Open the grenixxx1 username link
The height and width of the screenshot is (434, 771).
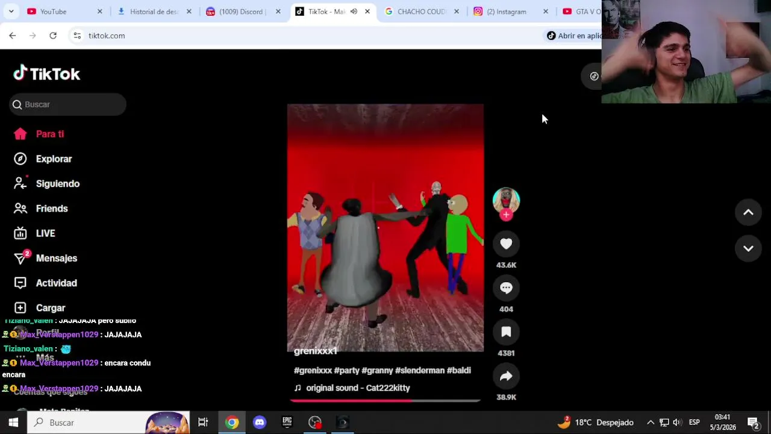pyautogui.click(x=315, y=351)
